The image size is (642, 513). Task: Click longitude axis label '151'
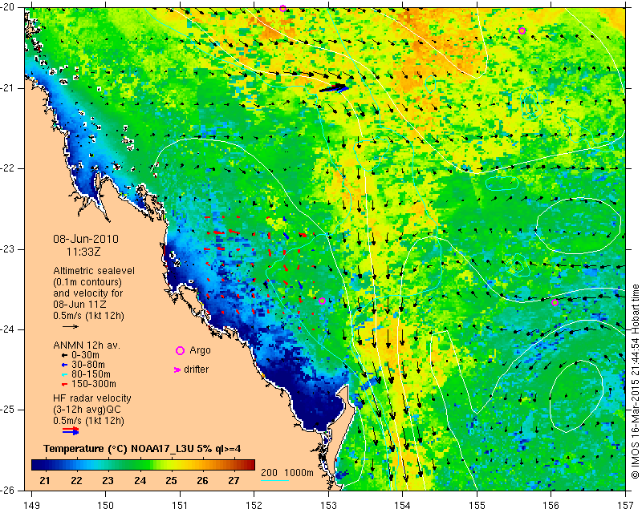[180, 506]
